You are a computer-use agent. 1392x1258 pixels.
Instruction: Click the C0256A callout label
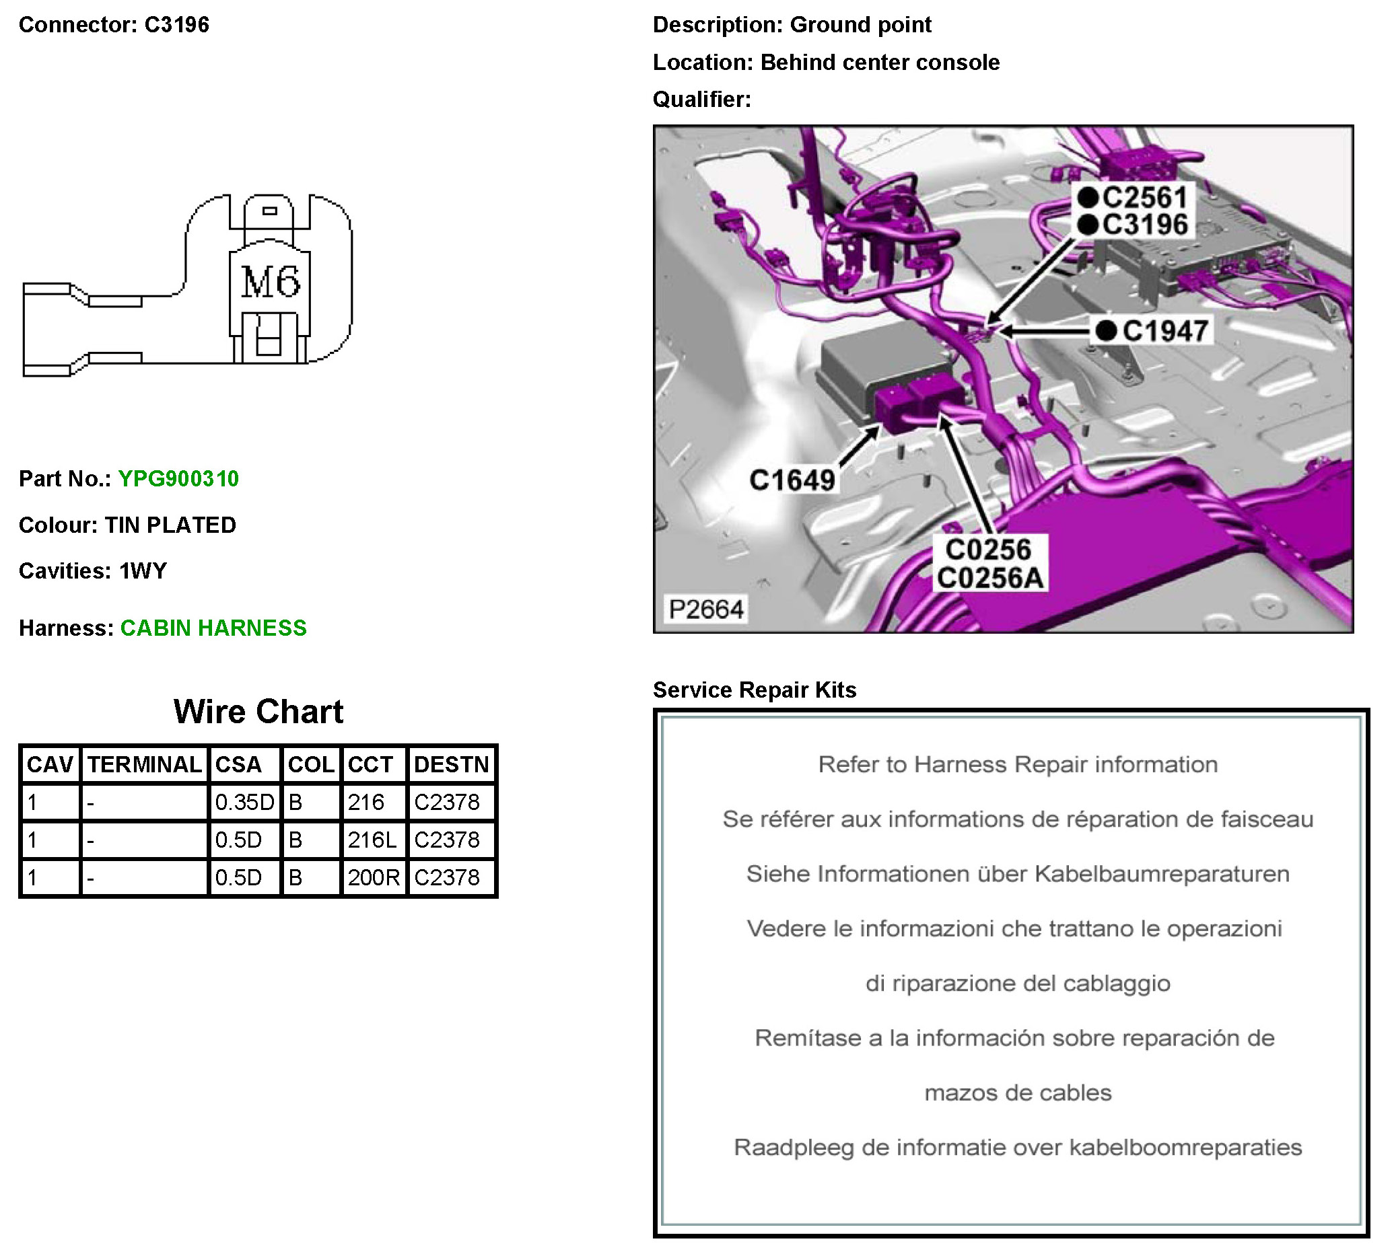989,578
